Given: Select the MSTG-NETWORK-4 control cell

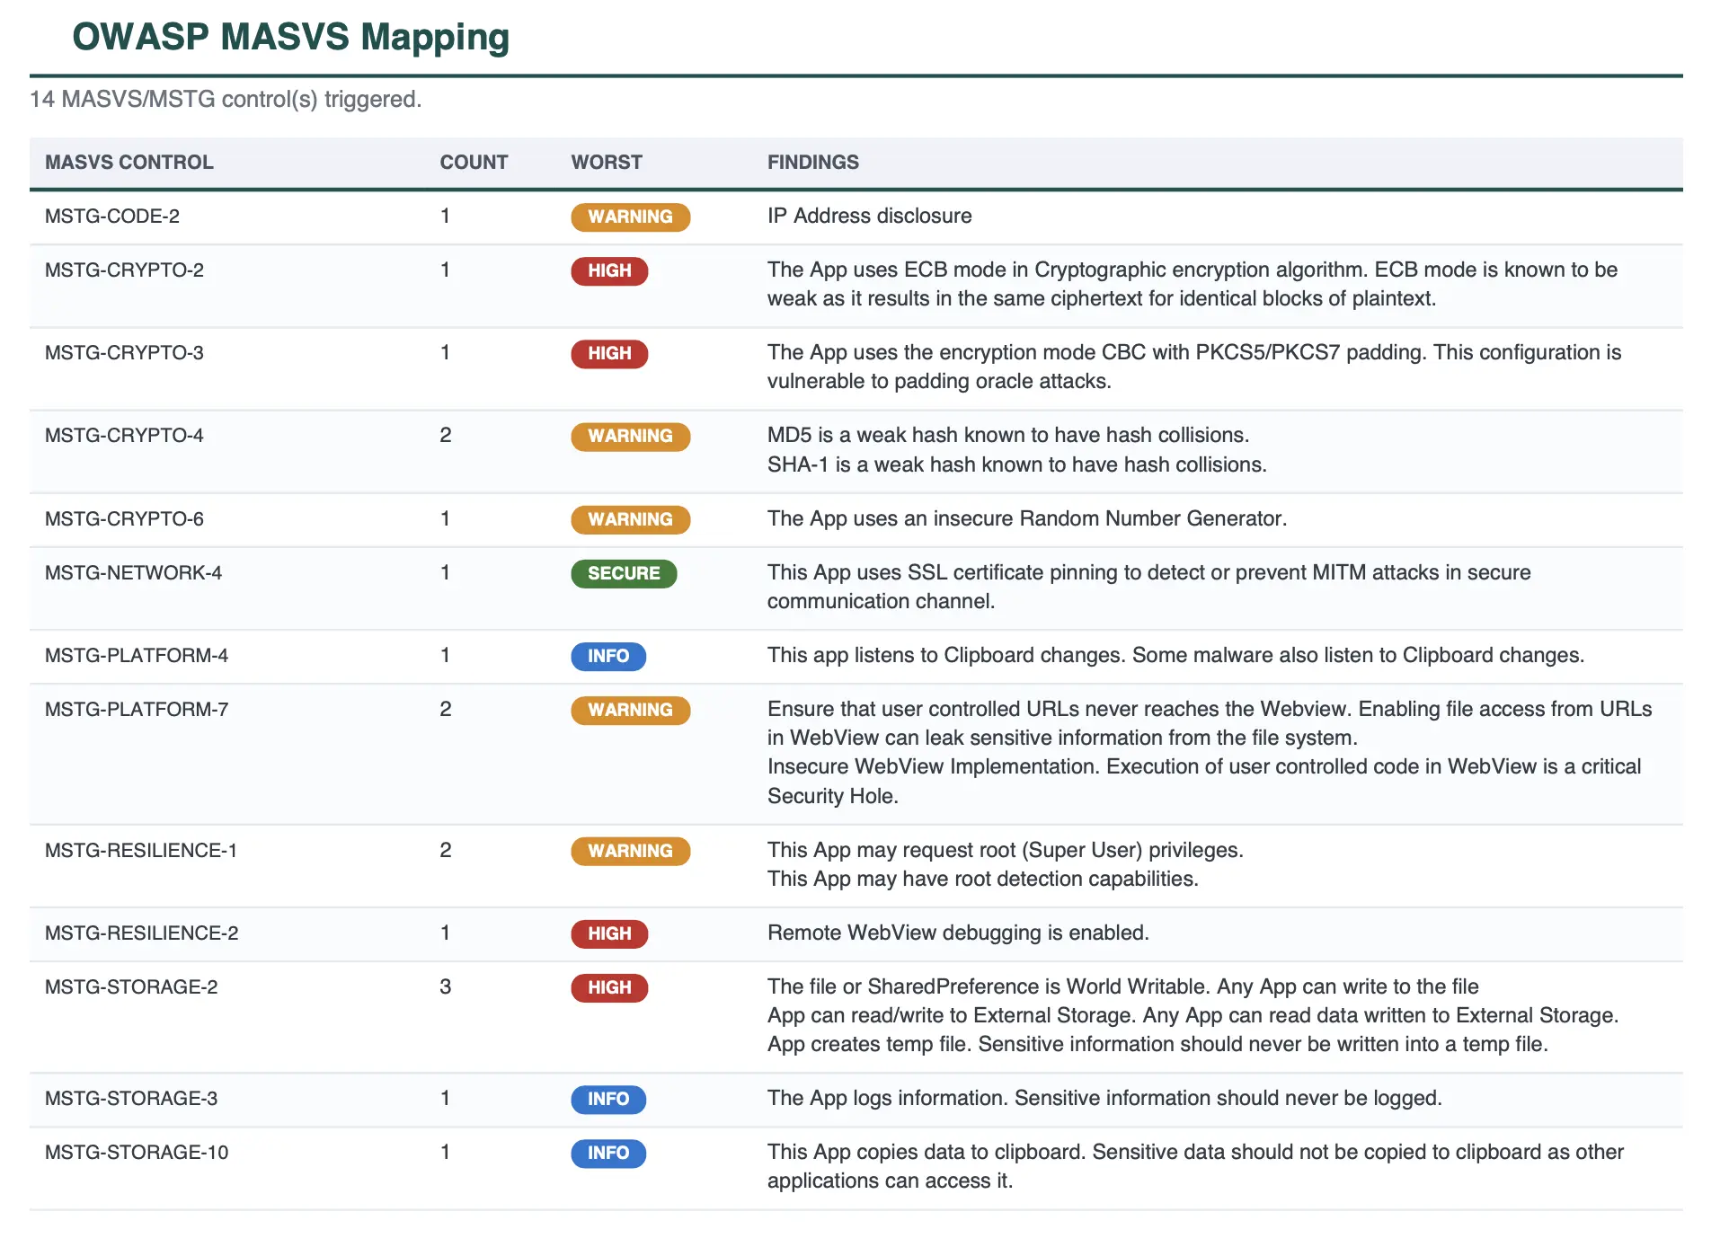Looking at the screenshot, I should 133,573.
